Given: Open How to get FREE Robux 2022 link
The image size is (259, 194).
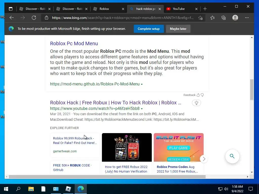Looking at the screenshot, I should 126,169.
